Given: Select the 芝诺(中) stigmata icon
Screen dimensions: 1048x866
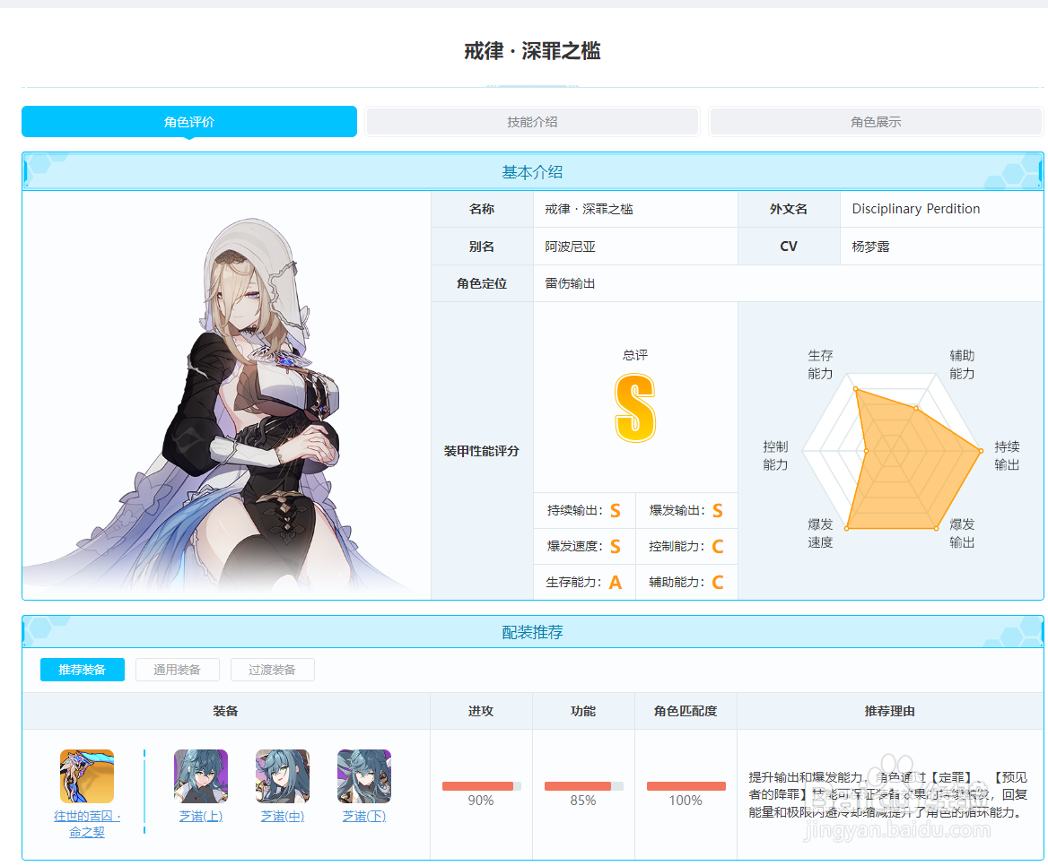Looking at the screenshot, I should 282,775.
